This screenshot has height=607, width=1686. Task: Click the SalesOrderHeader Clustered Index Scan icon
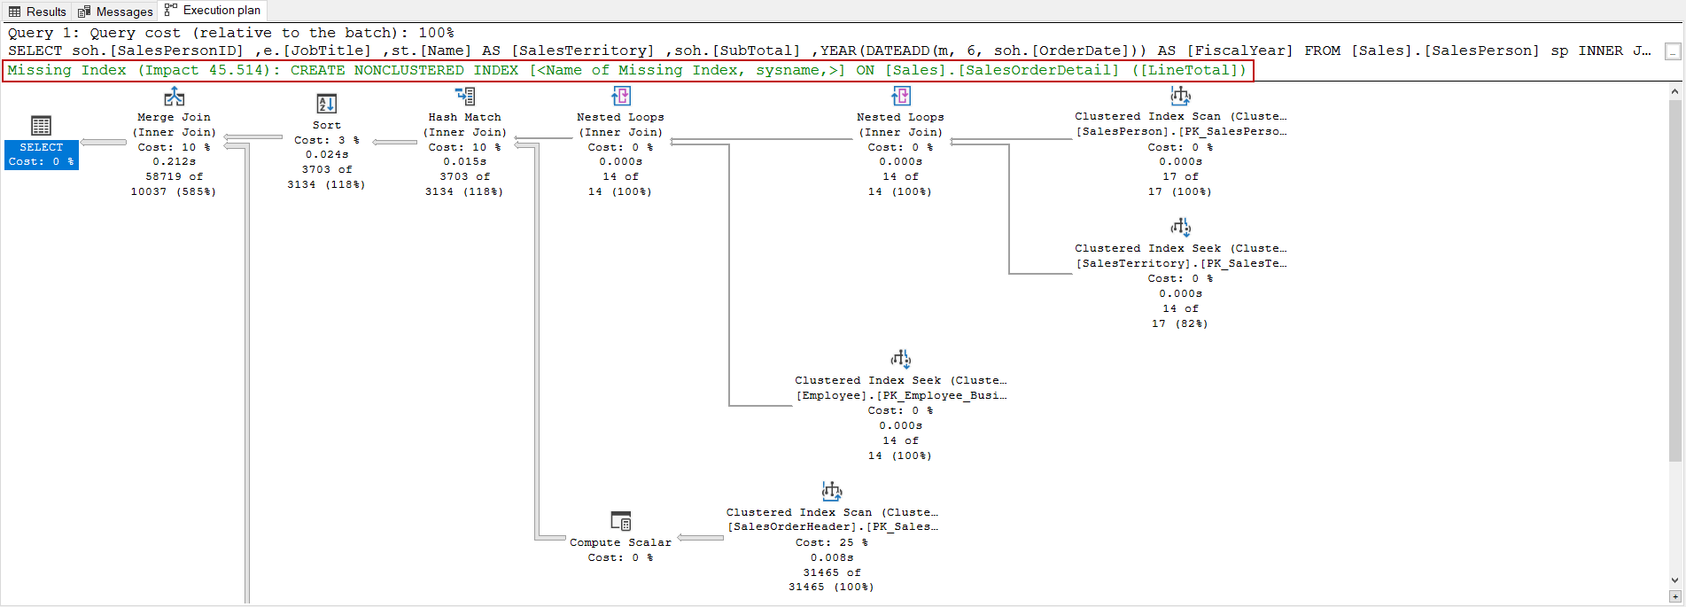832,491
